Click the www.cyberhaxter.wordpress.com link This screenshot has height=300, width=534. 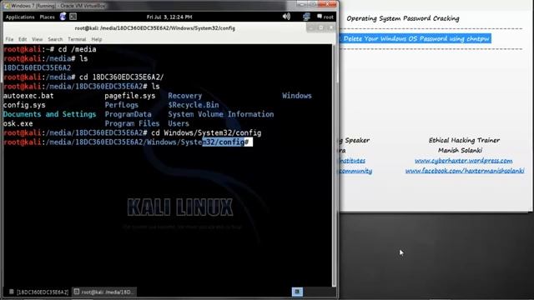pos(463,161)
